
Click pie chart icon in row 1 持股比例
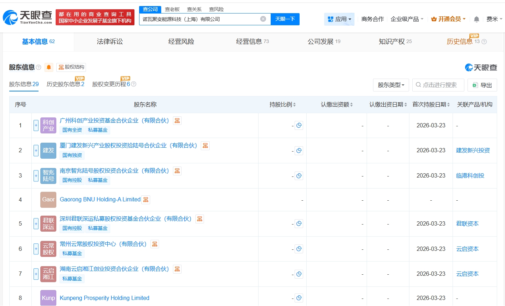point(299,125)
